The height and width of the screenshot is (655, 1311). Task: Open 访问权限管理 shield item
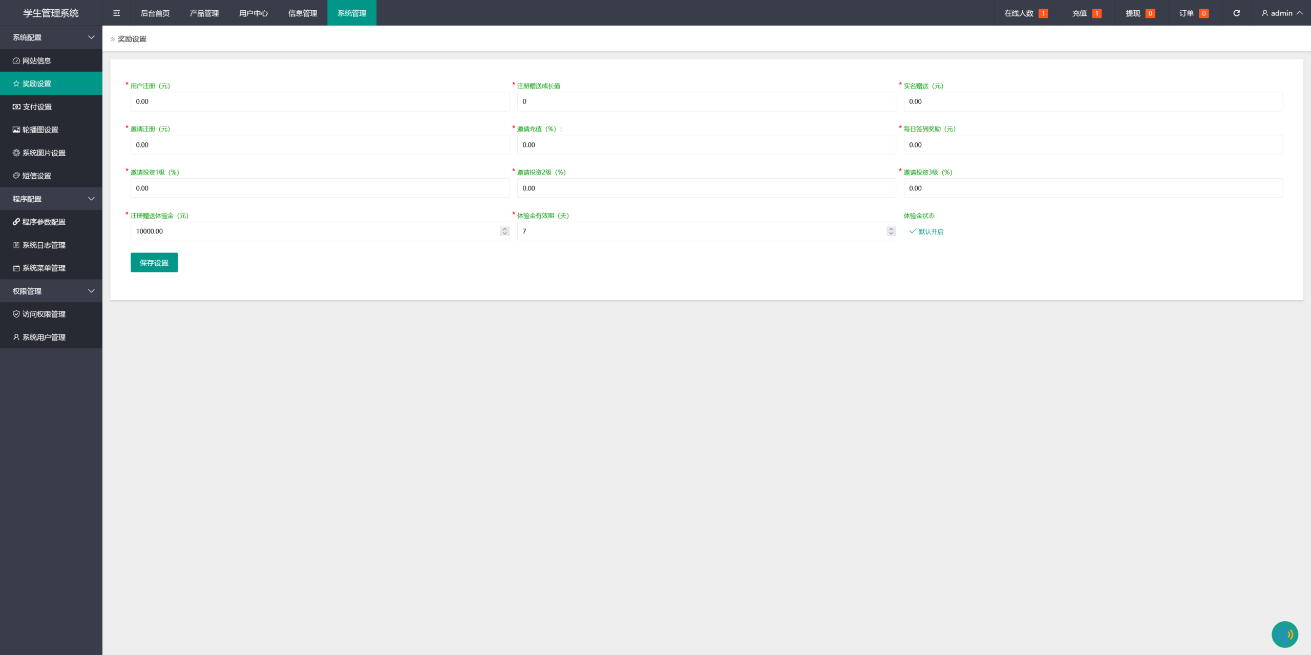coord(44,314)
